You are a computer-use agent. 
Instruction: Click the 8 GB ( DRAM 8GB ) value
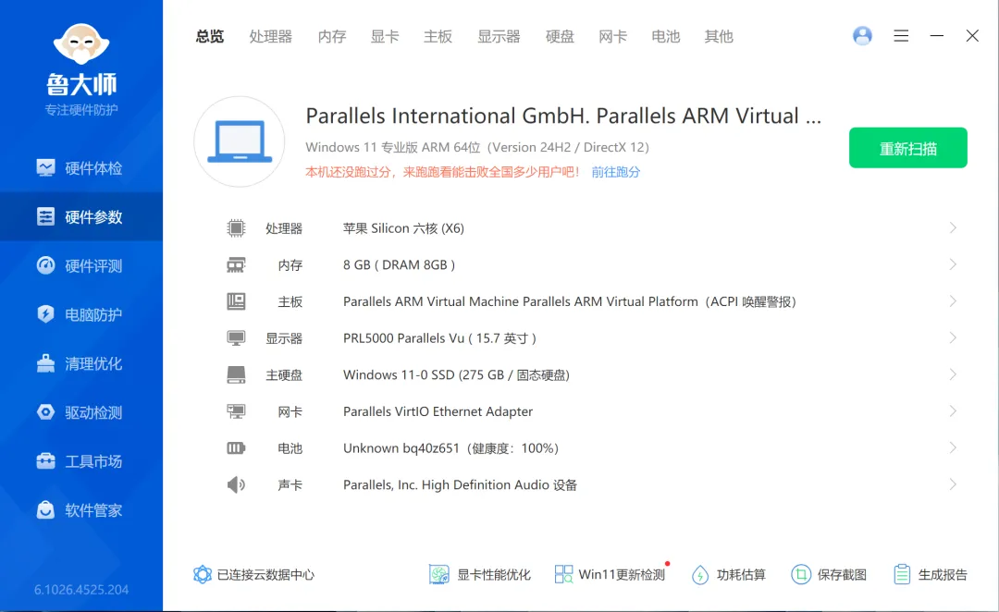(x=399, y=265)
